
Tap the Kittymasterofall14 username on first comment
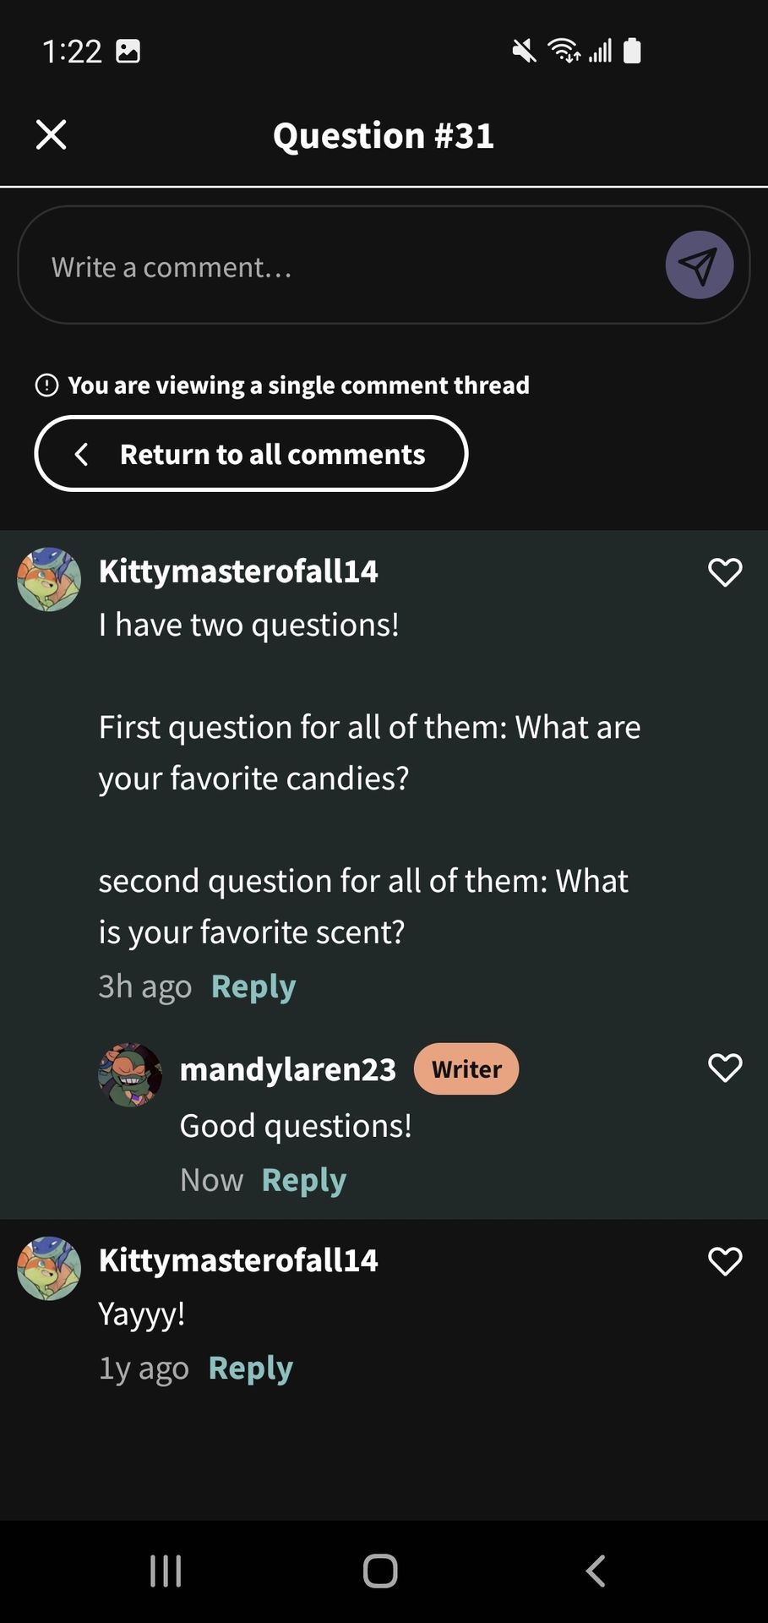pos(238,571)
